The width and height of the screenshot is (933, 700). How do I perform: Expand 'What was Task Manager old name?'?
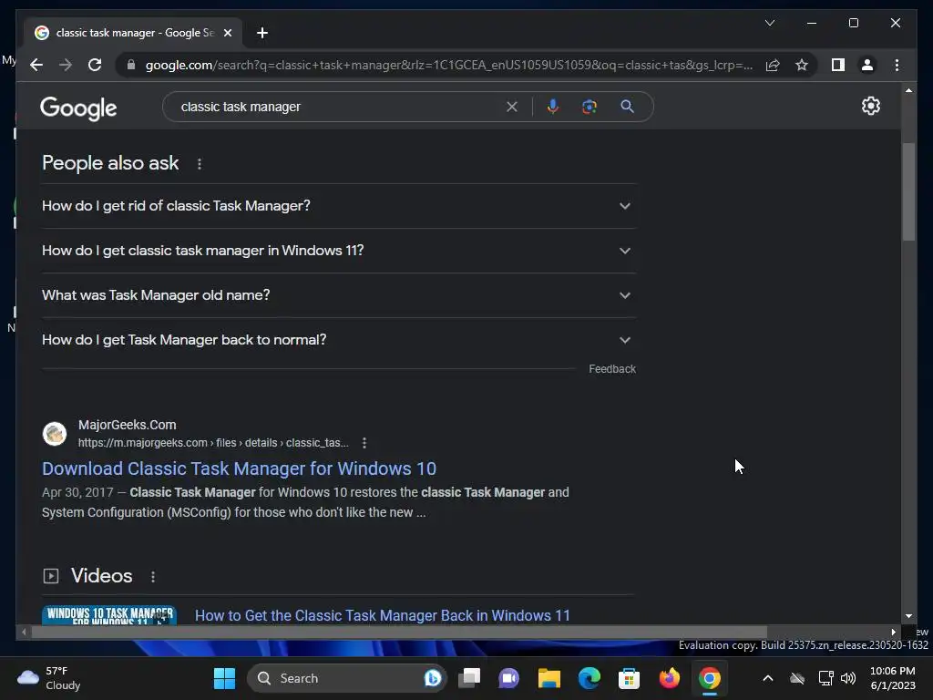click(339, 295)
